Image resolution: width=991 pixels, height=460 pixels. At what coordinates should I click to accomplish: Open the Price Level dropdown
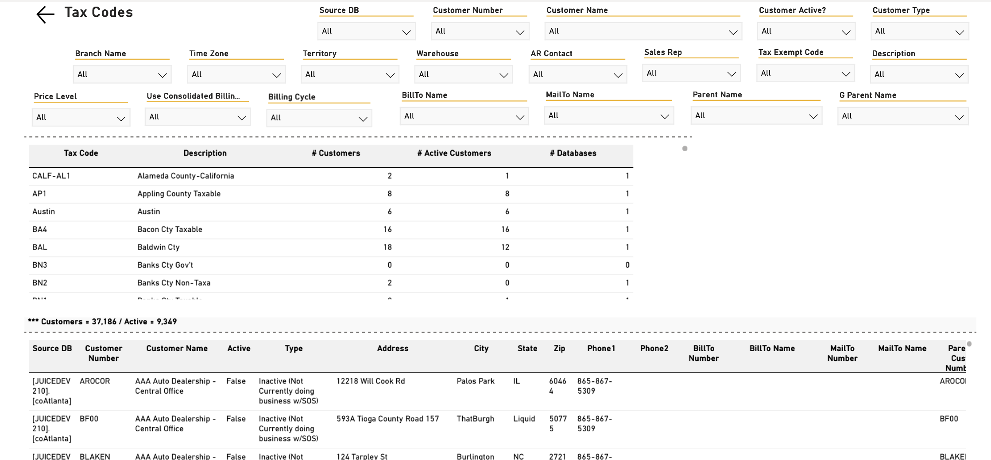81,117
